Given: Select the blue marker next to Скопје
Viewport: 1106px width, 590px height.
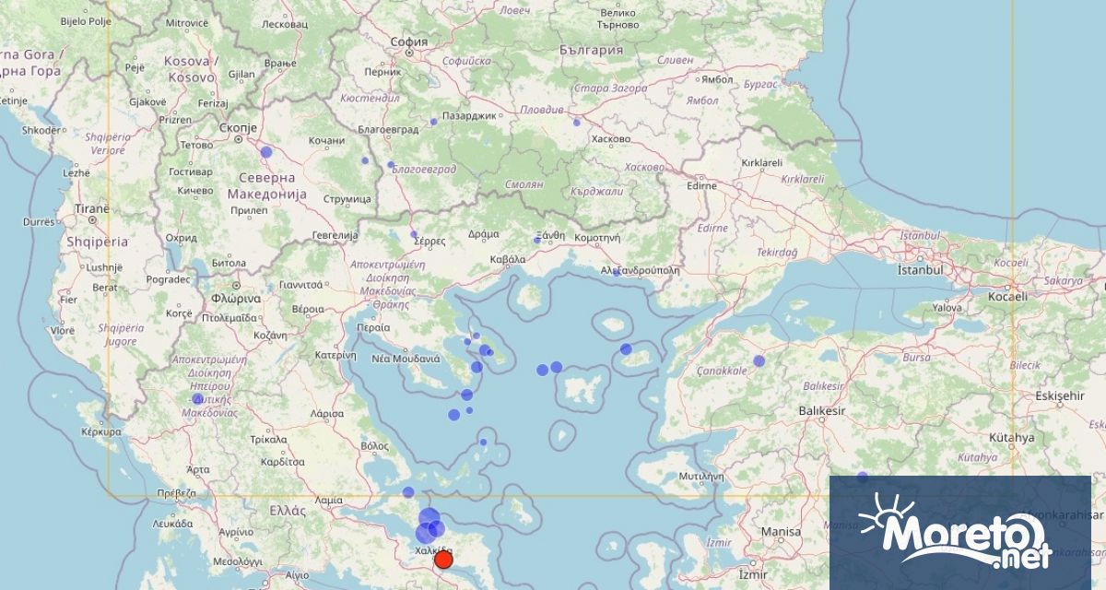Looking at the screenshot, I should pyautogui.click(x=266, y=152).
